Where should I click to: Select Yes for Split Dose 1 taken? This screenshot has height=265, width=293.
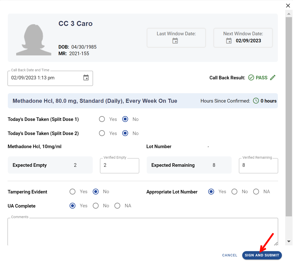pos(102,119)
